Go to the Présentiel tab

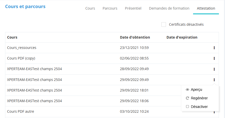(x=133, y=8)
